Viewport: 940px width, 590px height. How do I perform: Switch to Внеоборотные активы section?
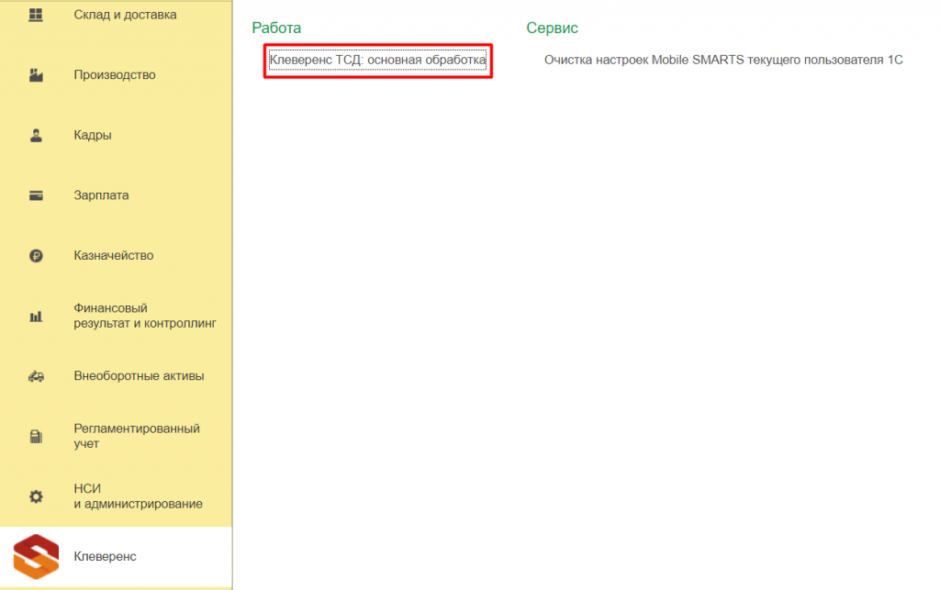(x=140, y=376)
